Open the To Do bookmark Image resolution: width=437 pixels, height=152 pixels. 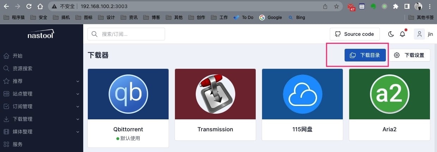[x=243, y=17]
